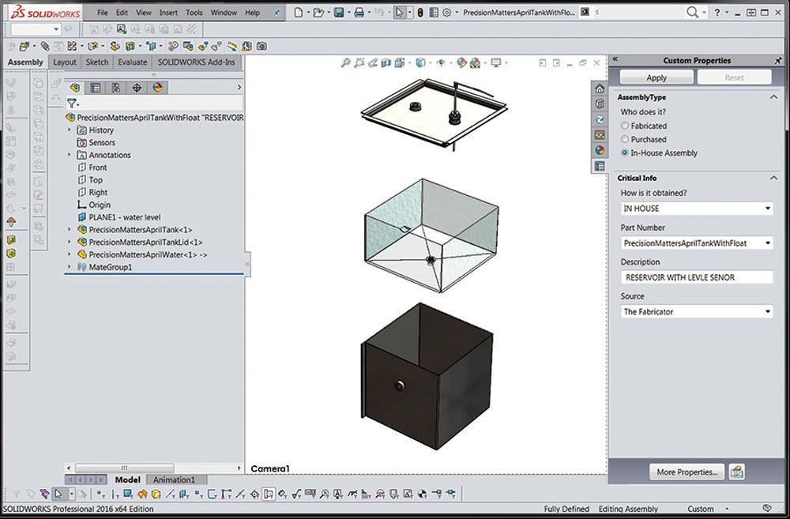790x519 pixels.
Task: Switch to the Evaluate tab
Action: click(133, 62)
